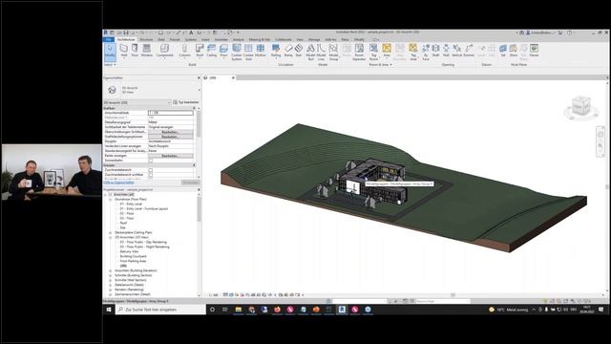Select the Ramp tool
This screenshot has width=611, height=344.
(288, 51)
